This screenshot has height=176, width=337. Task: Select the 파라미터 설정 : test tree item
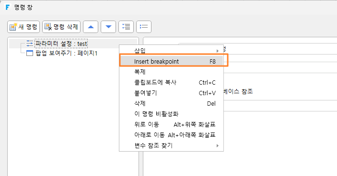coord(61,44)
